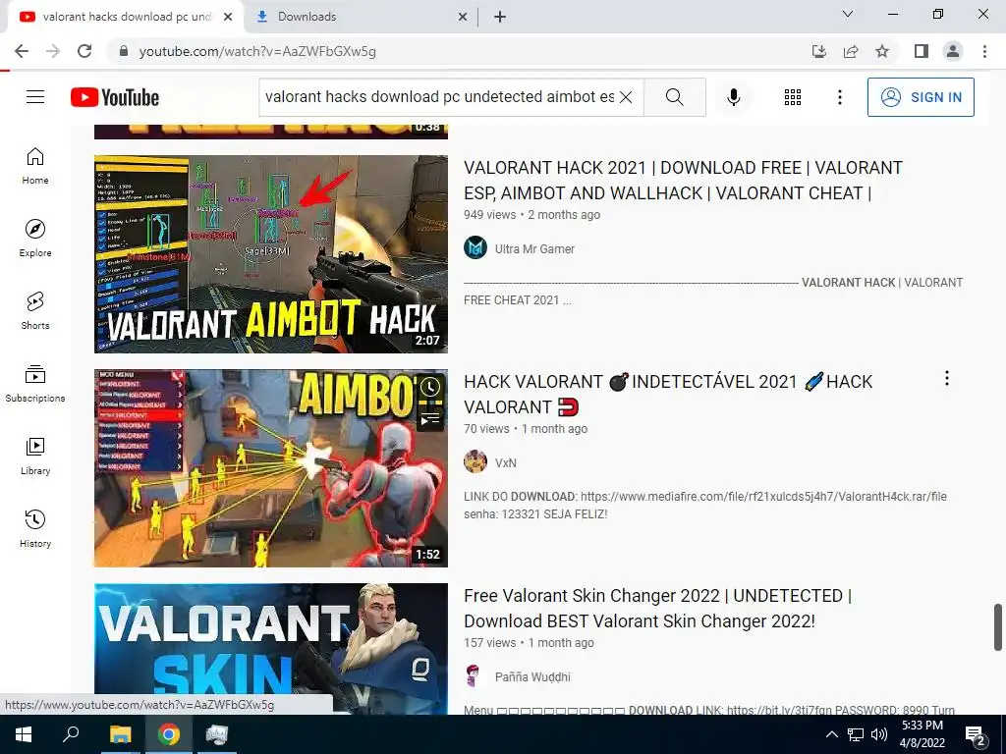Visit Ultra Mr Gamer channel
Image resolution: width=1006 pixels, height=754 pixels.
[534, 248]
